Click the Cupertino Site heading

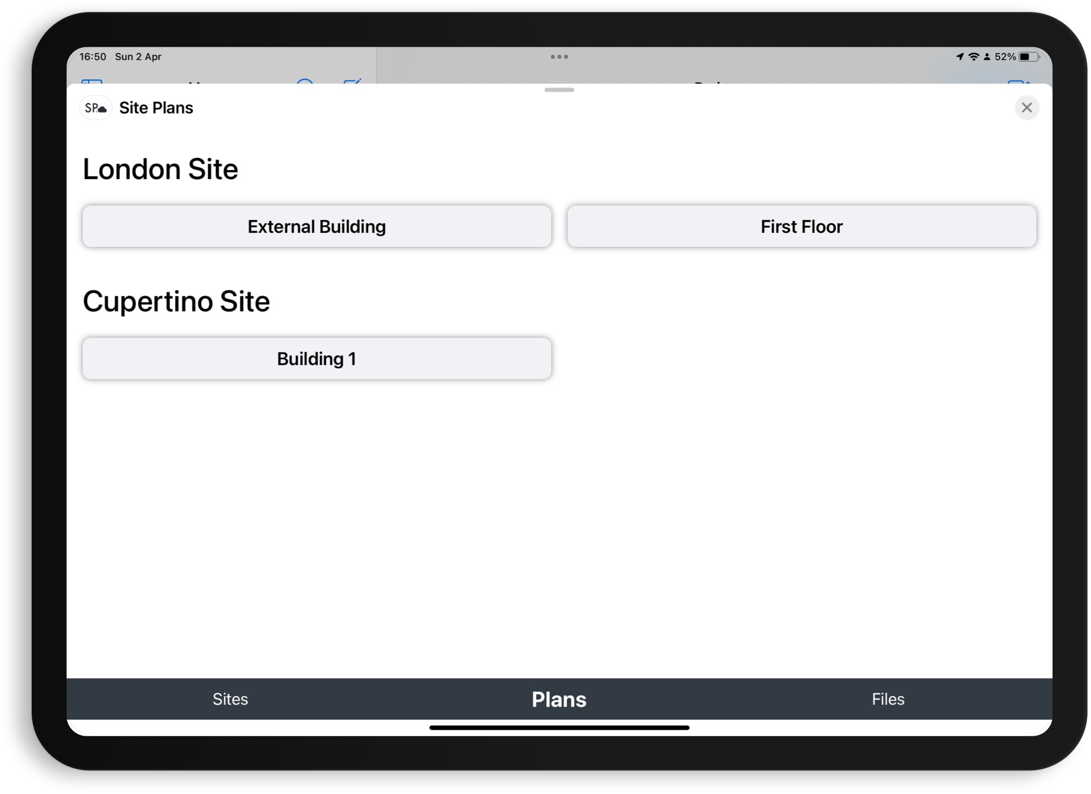tap(176, 301)
